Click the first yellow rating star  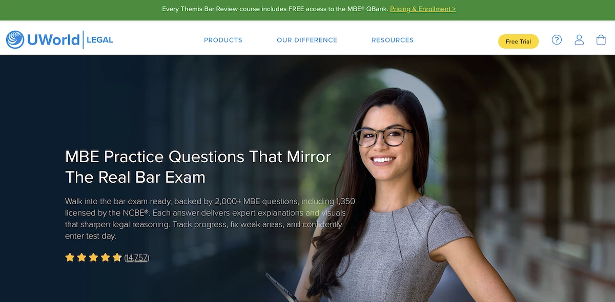(x=70, y=257)
